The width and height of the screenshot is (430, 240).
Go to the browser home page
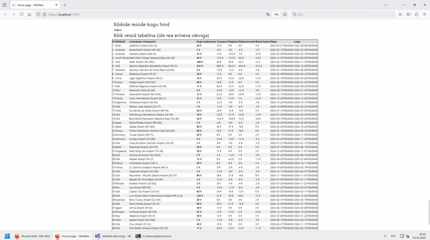click(29, 14)
